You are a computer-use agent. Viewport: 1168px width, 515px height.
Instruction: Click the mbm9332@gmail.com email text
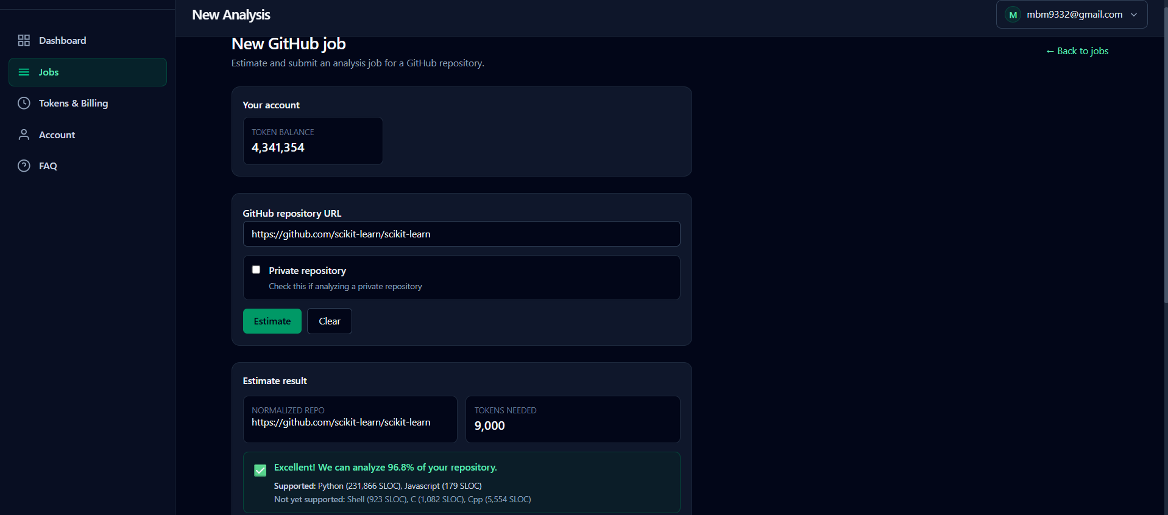[x=1075, y=15]
